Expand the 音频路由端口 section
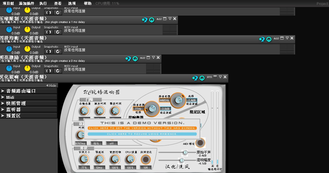Image resolution: width=329 pixels, height=173 pixels. pos(29,91)
